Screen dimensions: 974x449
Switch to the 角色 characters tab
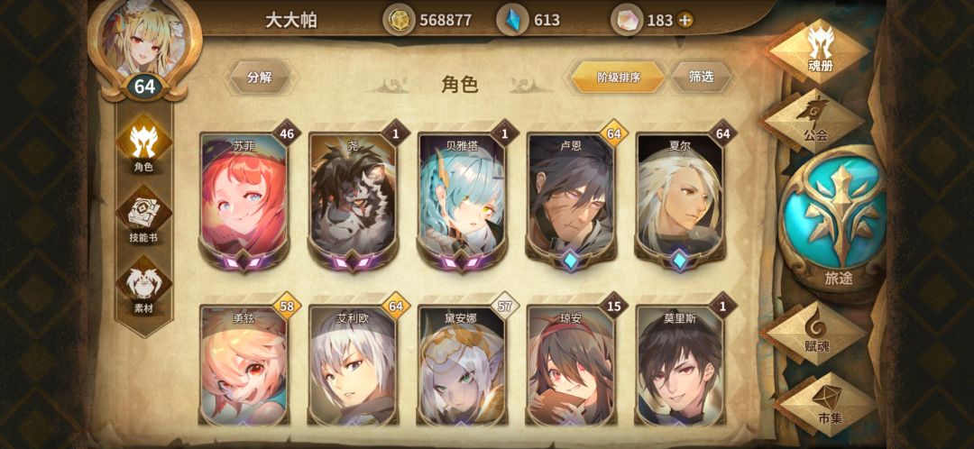tap(143, 144)
